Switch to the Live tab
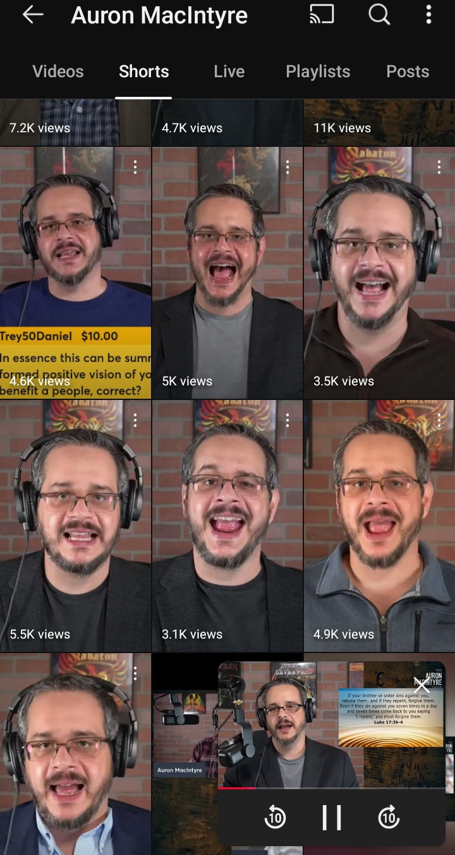455x855 pixels. click(229, 72)
